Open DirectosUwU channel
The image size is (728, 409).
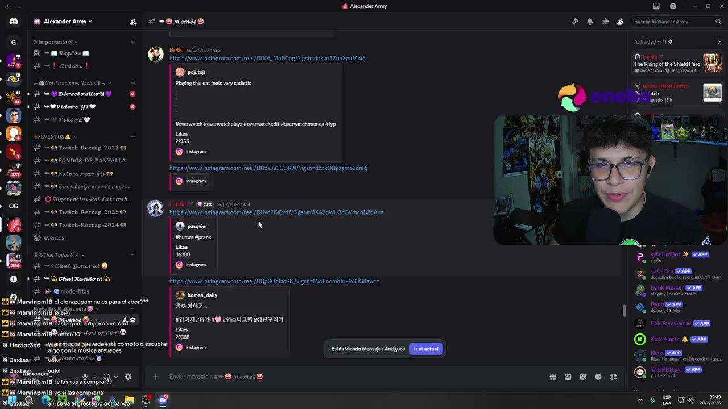pos(84,94)
